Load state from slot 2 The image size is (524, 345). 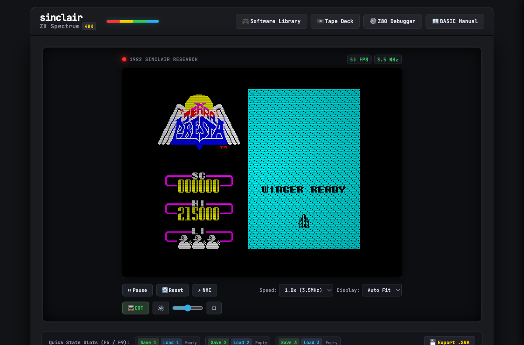241,342
